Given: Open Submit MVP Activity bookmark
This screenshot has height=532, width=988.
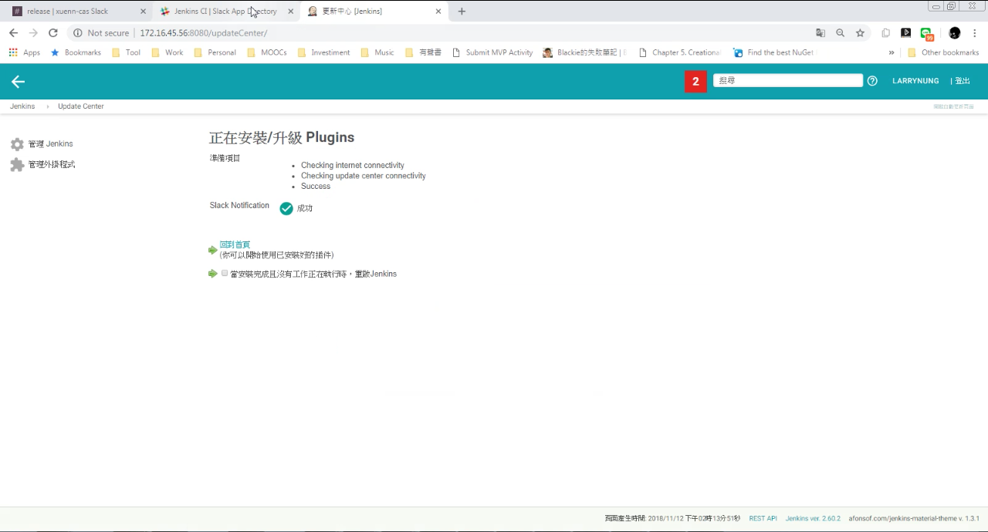Looking at the screenshot, I should pos(492,52).
